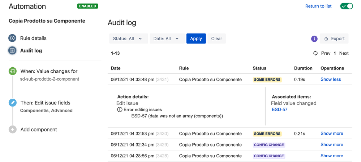The image size is (361, 162).
Task: Click the Return to list link
Action: [x=318, y=6]
